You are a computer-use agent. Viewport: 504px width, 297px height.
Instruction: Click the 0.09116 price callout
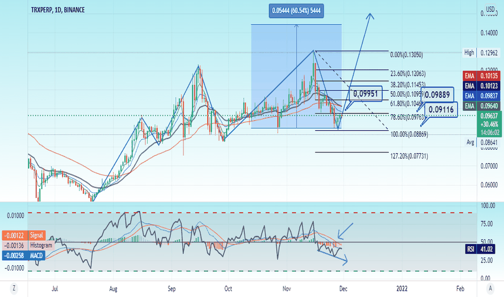click(x=441, y=110)
